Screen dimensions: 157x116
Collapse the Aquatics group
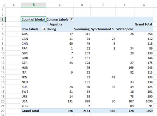pyautogui.click(x=48, y=24)
